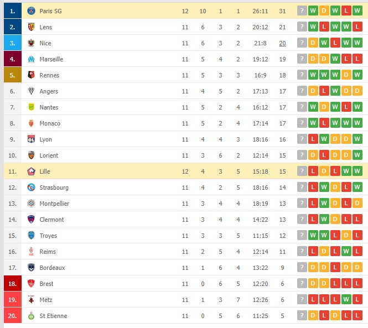Click Brest's upcoming match question mark box

click(x=302, y=283)
